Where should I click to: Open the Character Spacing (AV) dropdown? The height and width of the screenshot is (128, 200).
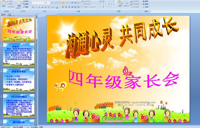tap(49, 7)
